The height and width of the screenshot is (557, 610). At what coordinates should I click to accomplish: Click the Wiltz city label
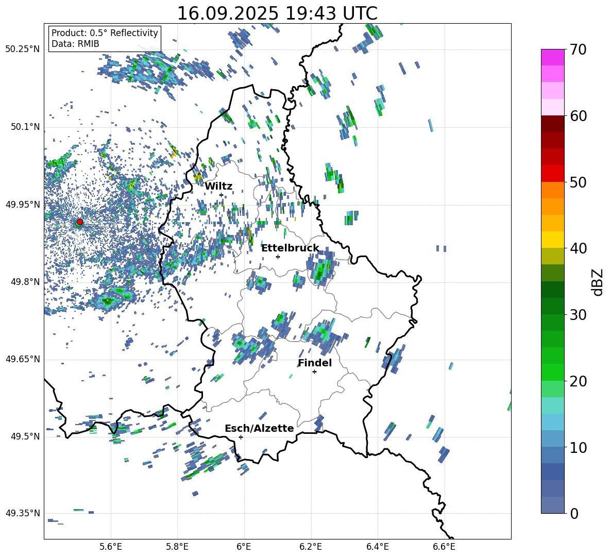[218, 187]
